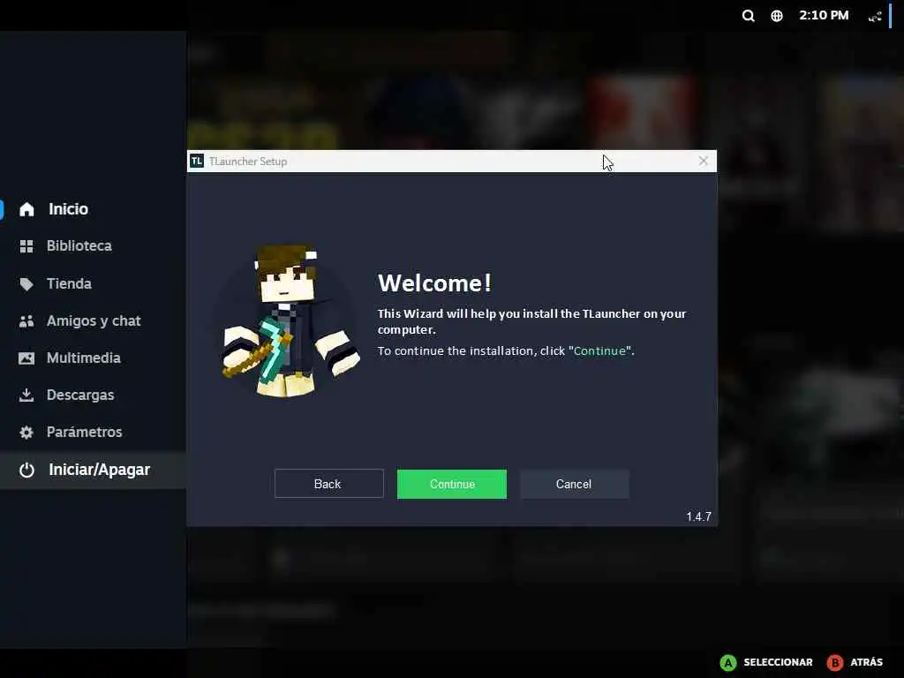Click the 2:10 PM clock
Screen dimensions: 904x678
click(824, 16)
